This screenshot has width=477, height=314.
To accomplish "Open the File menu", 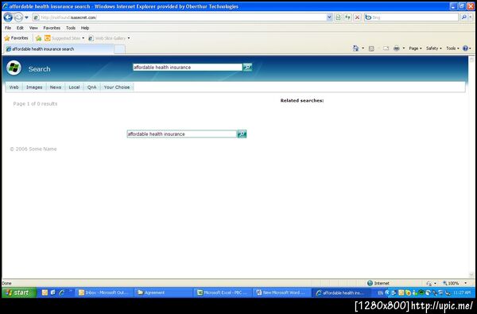I will [x=8, y=28].
